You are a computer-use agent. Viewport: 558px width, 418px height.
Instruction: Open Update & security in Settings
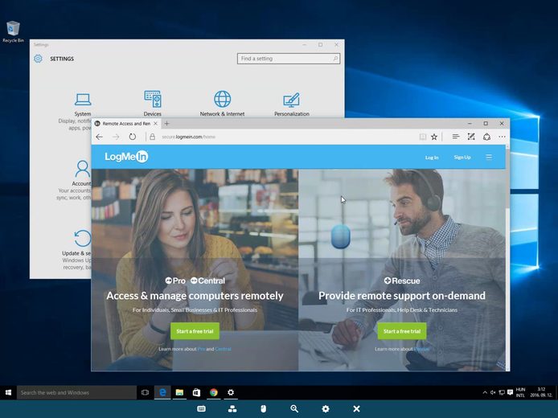coord(76,250)
